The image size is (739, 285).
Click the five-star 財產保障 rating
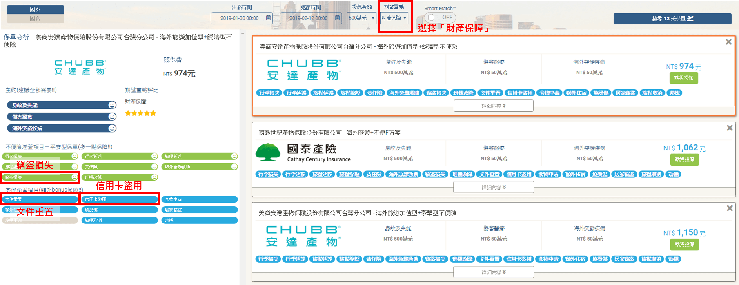[x=140, y=113]
